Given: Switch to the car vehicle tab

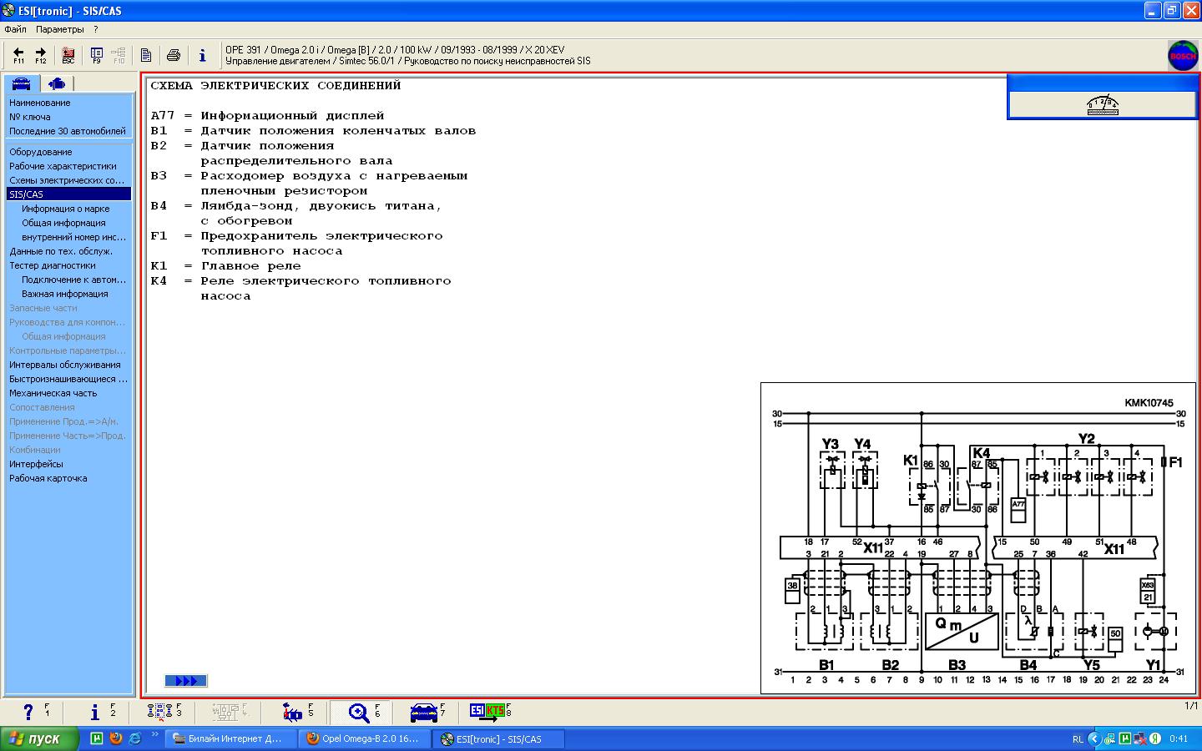Looking at the screenshot, I should click(21, 83).
